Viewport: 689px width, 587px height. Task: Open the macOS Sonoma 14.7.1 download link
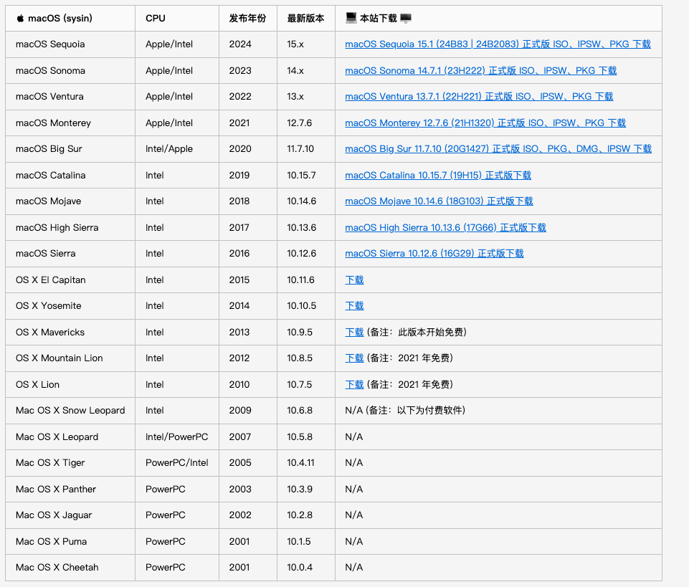480,71
